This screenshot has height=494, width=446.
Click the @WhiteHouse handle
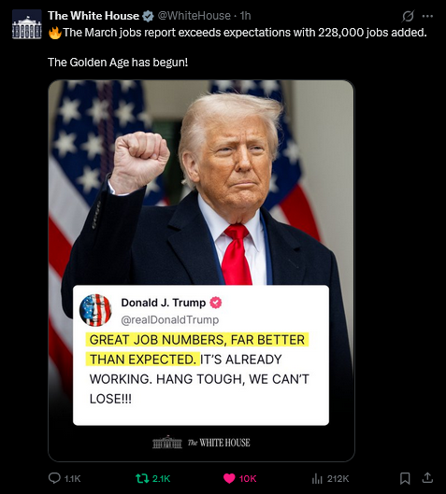194,16
